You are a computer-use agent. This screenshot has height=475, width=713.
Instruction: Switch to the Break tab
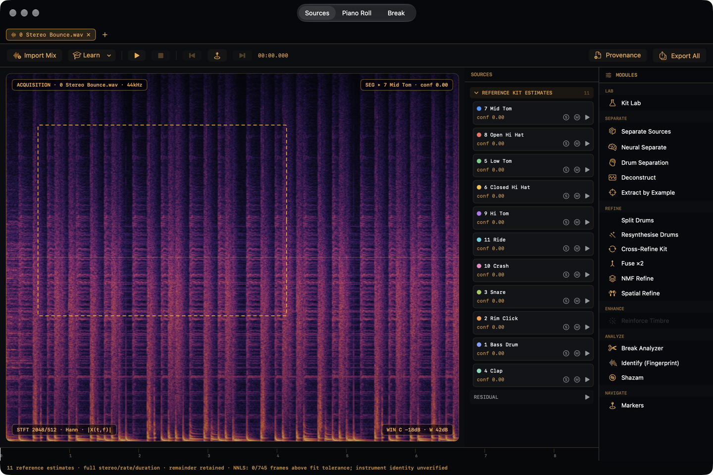pos(396,13)
